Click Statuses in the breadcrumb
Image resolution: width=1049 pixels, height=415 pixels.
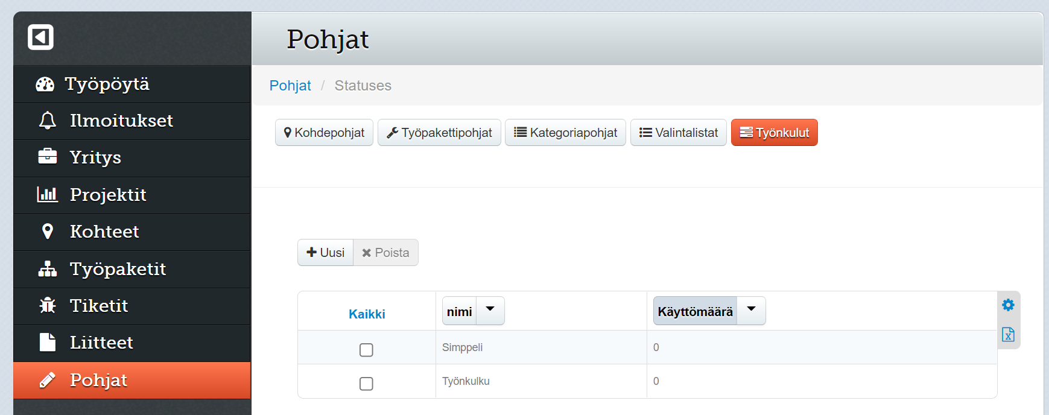coord(363,86)
